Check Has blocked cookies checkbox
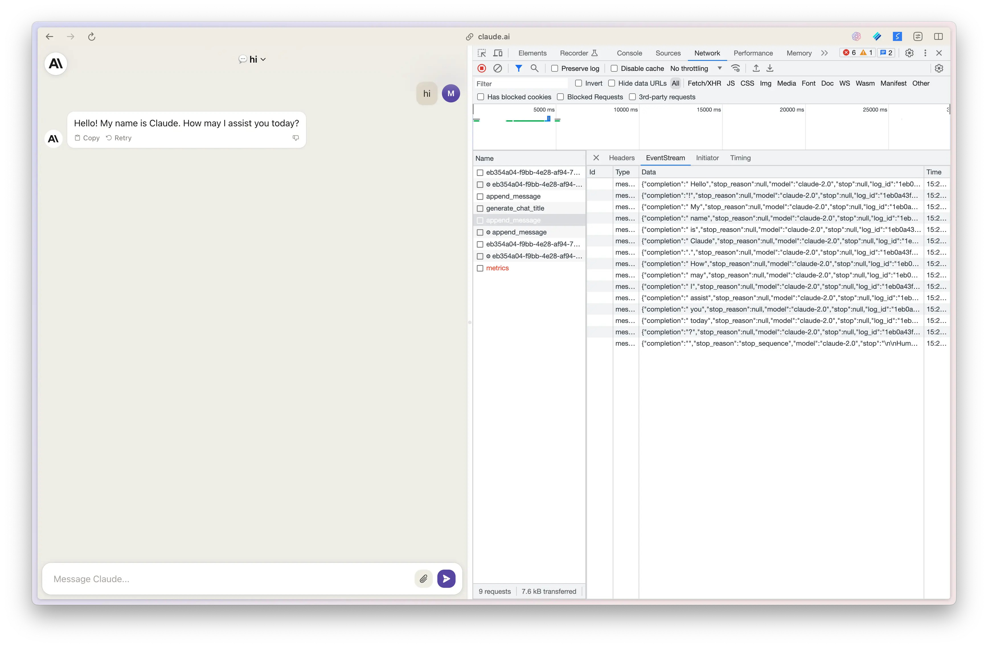988x647 pixels. coord(480,97)
